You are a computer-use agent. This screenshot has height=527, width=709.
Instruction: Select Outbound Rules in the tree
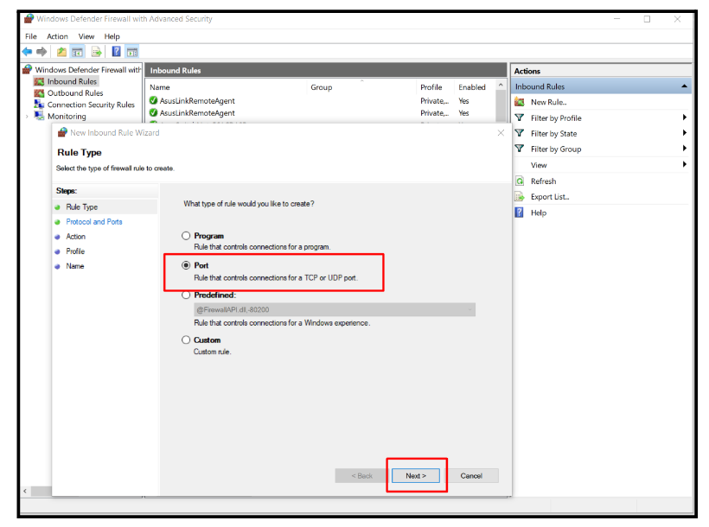75,93
